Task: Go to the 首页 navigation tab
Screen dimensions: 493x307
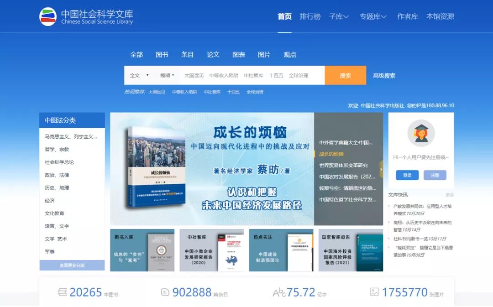Action: coord(284,16)
